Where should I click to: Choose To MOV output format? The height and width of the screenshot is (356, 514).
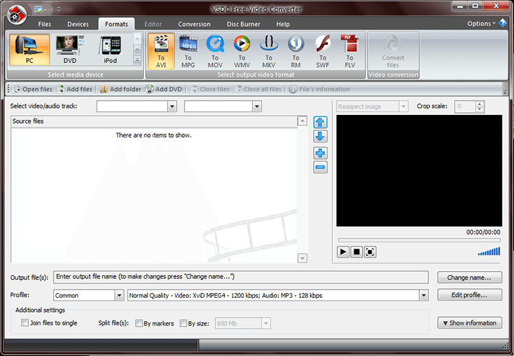215,51
